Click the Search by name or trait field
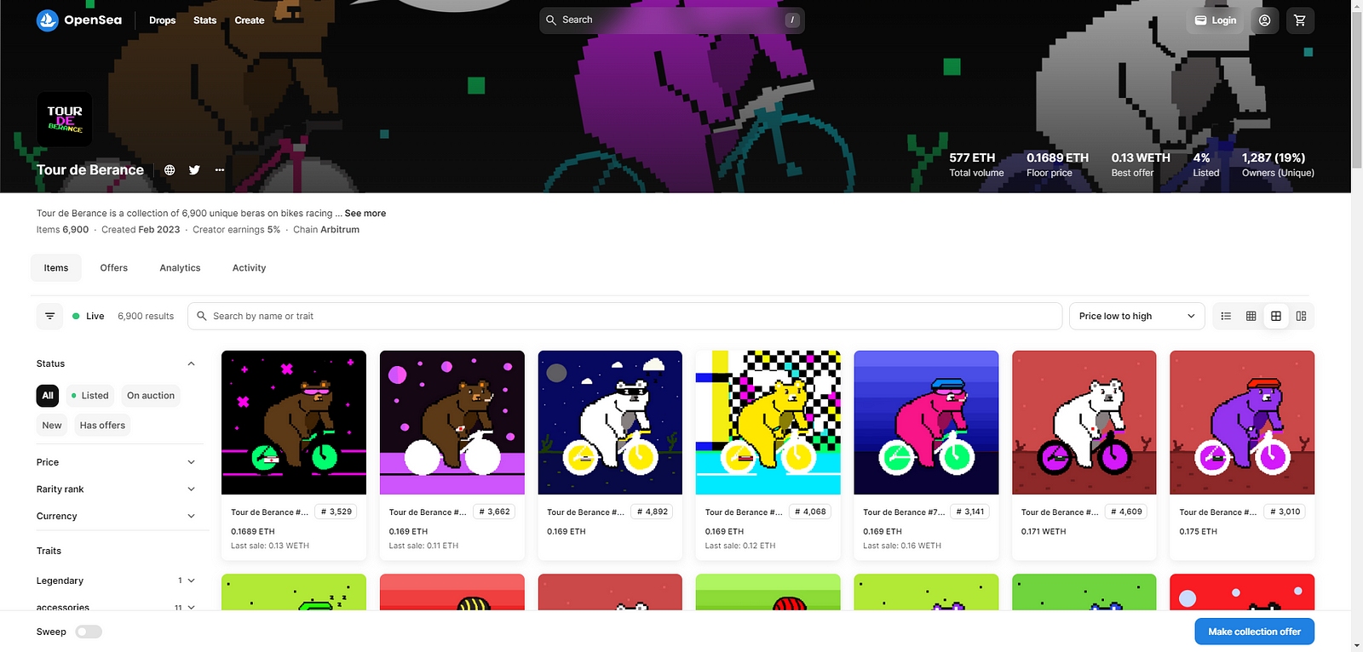The width and height of the screenshot is (1363, 652). click(x=624, y=316)
